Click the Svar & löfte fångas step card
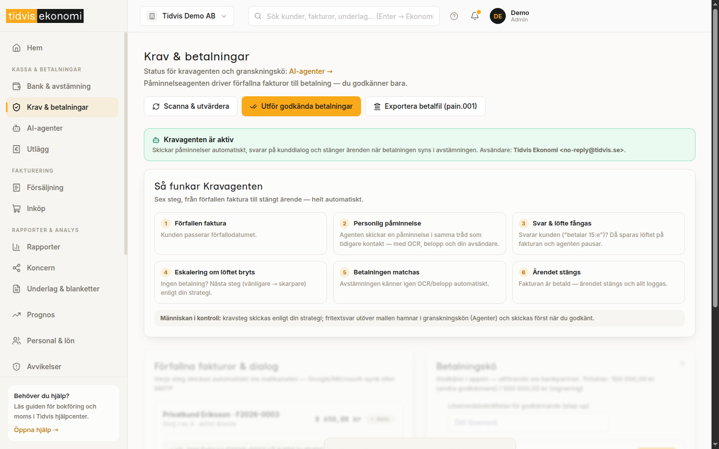The image size is (719, 449). click(599, 233)
